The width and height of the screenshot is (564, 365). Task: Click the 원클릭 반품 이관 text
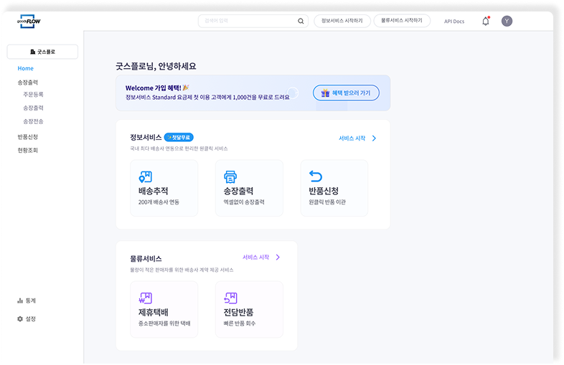coord(327,202)
